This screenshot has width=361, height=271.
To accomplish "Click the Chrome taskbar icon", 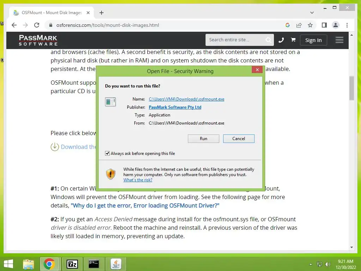I will point(49,264).
